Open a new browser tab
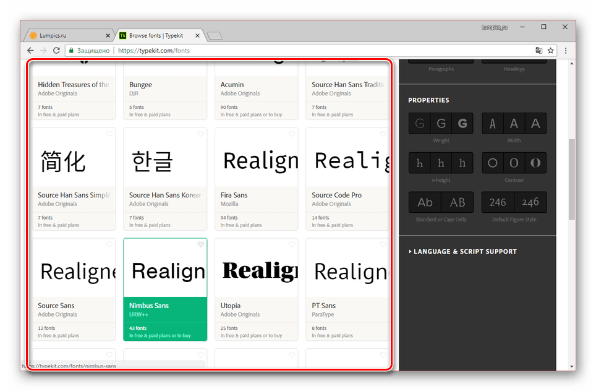The height and width of the screenshot is (391, 596). (215, 36)
